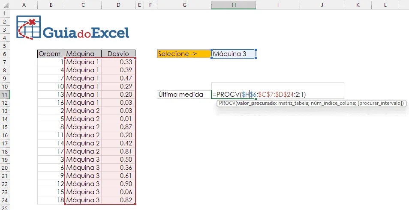Click the 'Selecione ->' orange cell
This screenshot has width=409, height=210.
[x=184, y=54]
